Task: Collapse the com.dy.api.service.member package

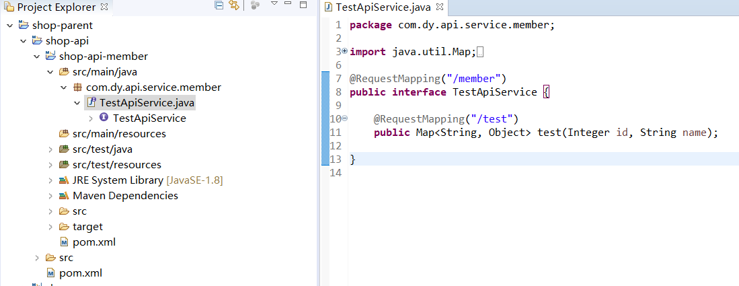Action: (x=64, y=87)
